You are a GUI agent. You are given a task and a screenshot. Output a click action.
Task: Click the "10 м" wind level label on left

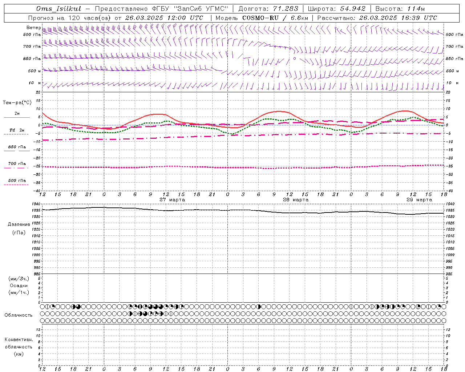pyautogui.click(x=35, y=83)
